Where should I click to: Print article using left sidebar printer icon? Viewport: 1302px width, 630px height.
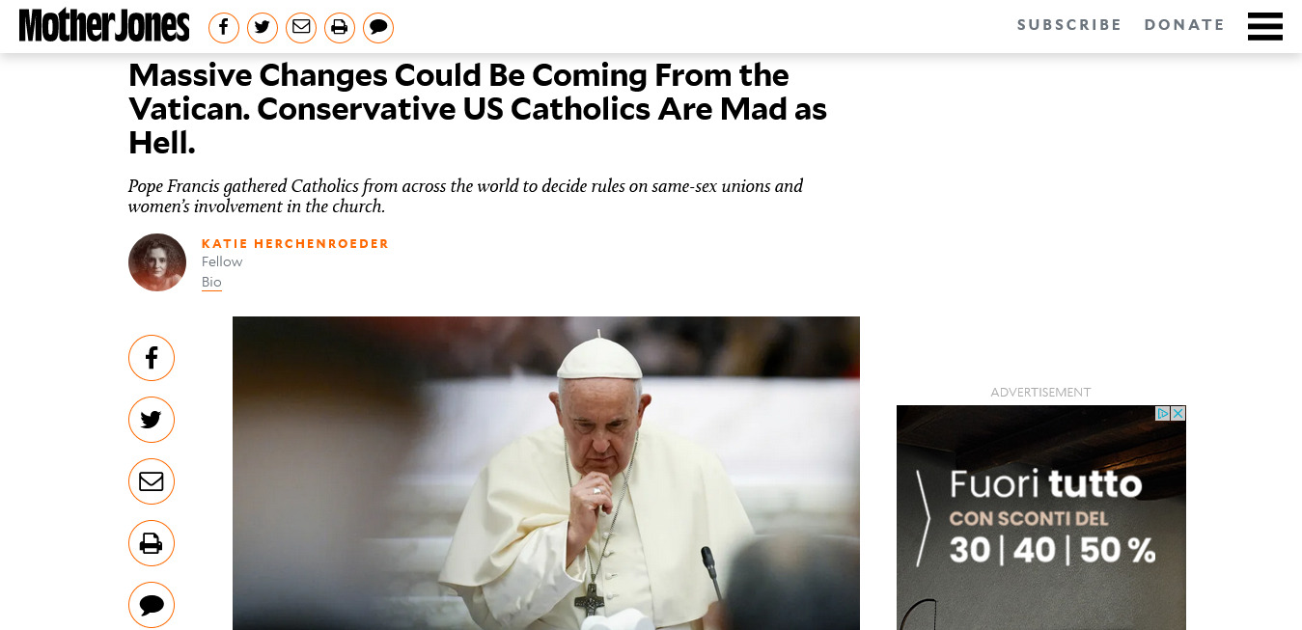pos(152,543)
